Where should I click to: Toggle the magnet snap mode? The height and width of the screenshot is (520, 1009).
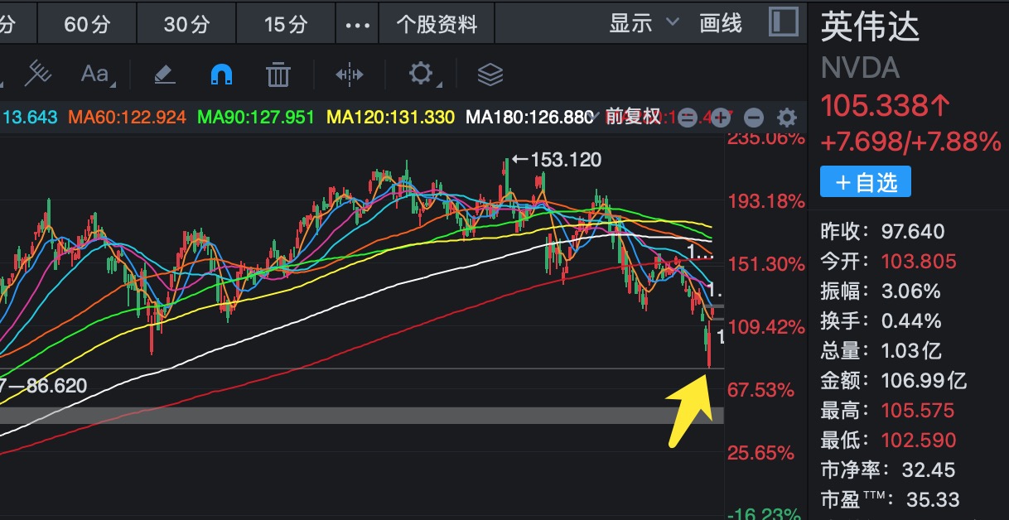[221, 75]
